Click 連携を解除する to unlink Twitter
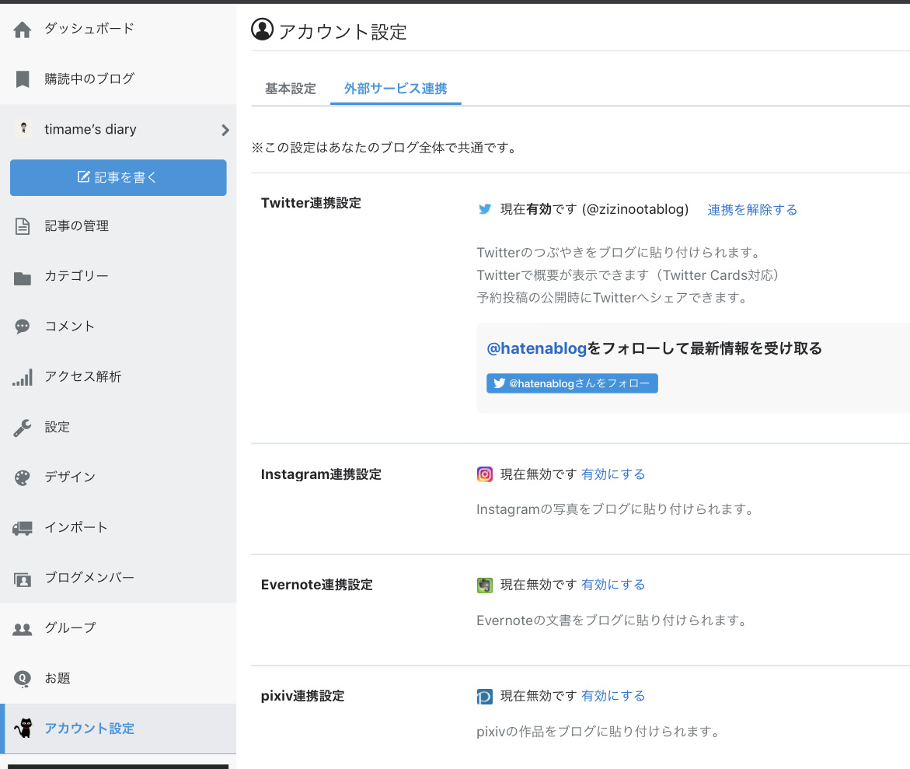 click(752, 209)
